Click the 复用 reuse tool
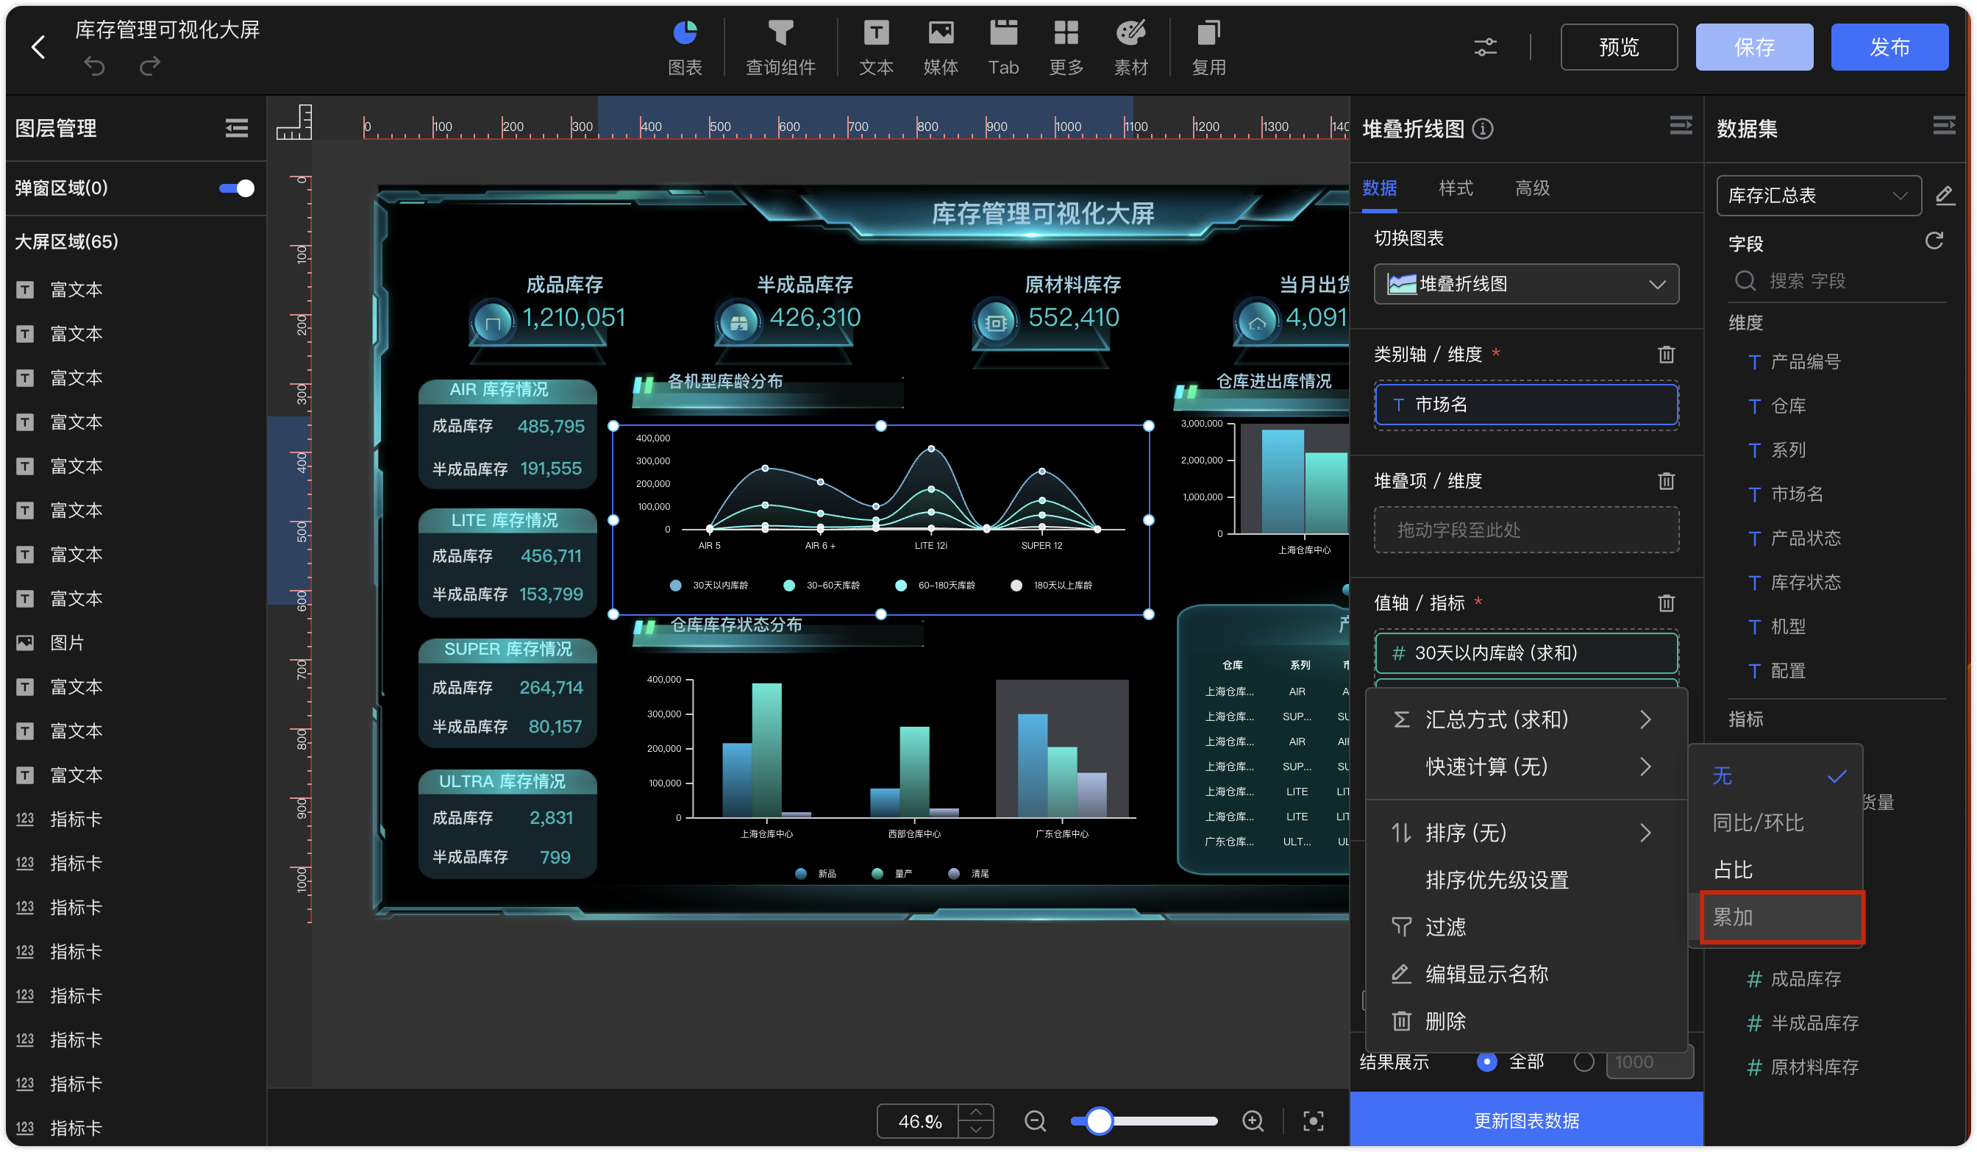Image resolution: width=1977 pixels, height=1152 pixels. [1208, 47]
